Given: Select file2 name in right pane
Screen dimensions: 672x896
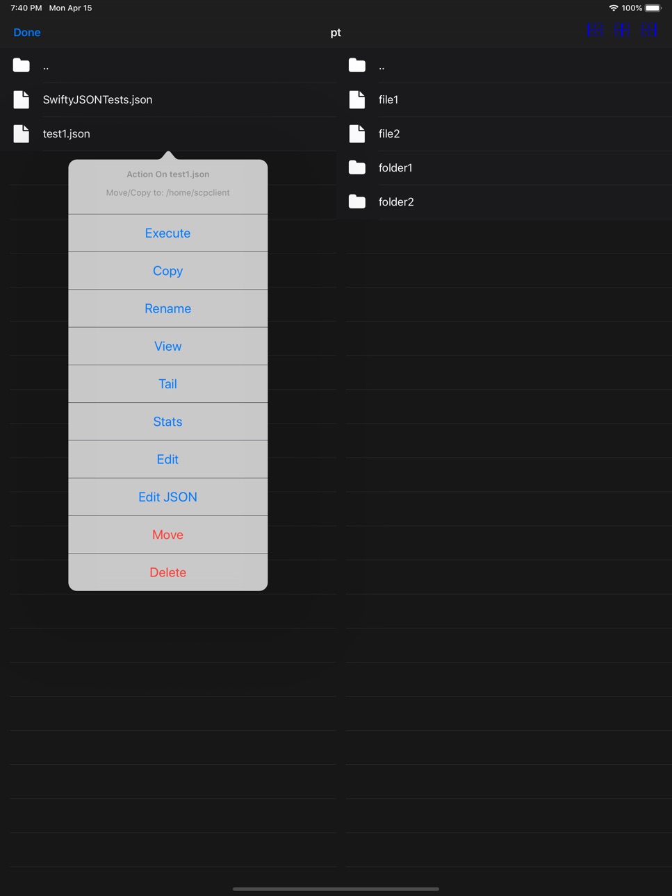Looking at the screenshot, I should point(389,133).
